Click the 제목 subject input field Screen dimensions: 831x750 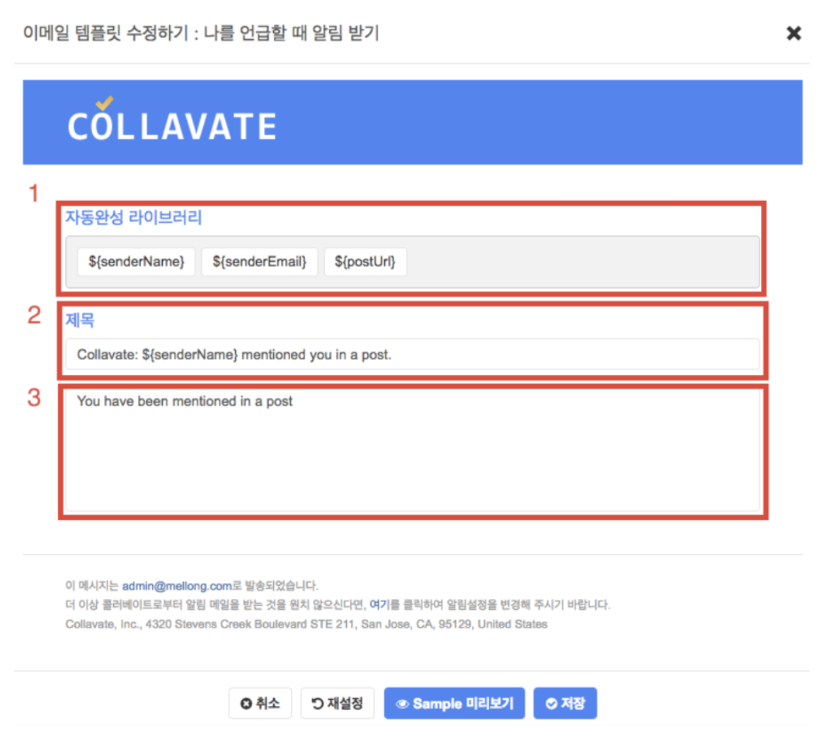(x=413, y=354)
